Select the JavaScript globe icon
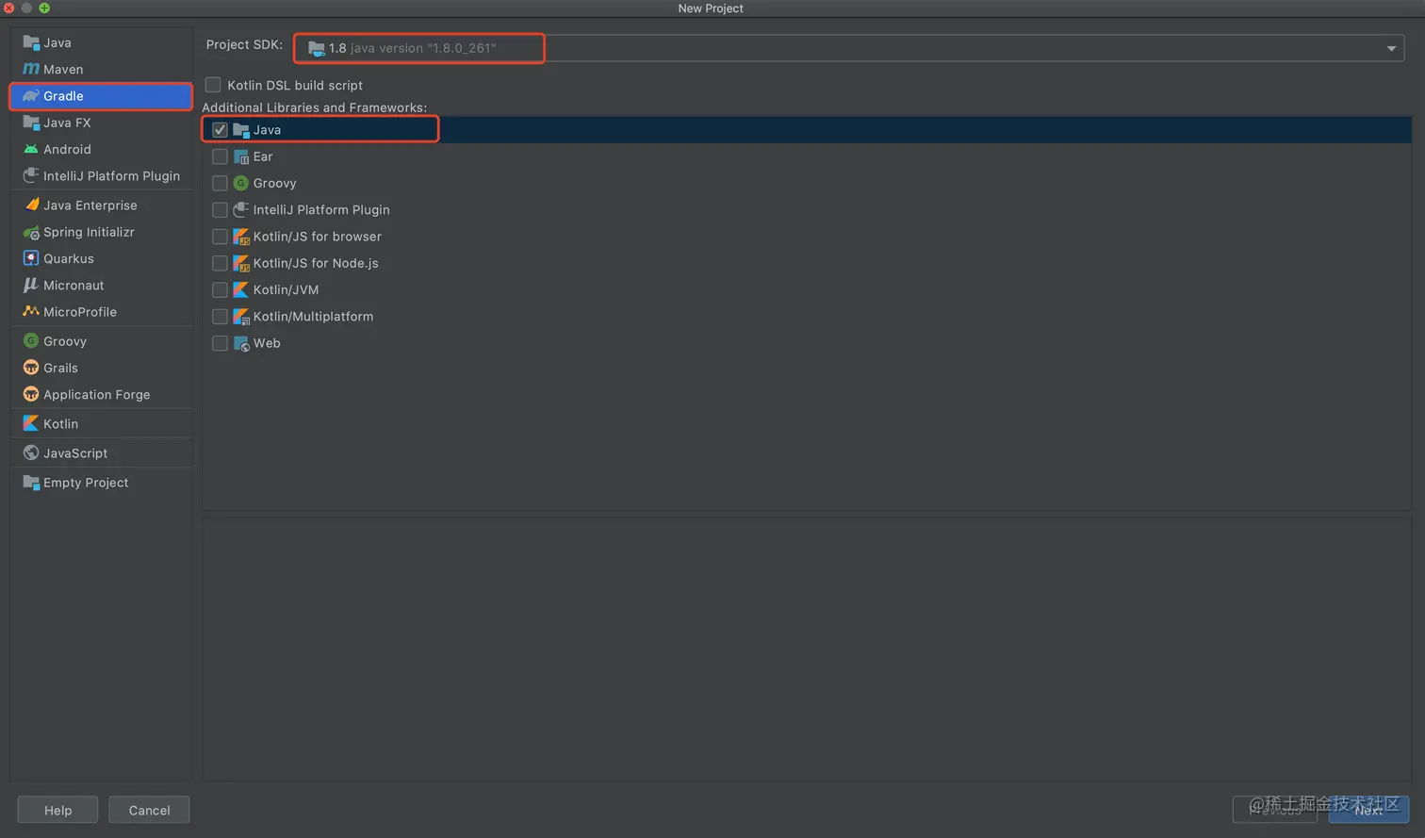 (31, 452)
